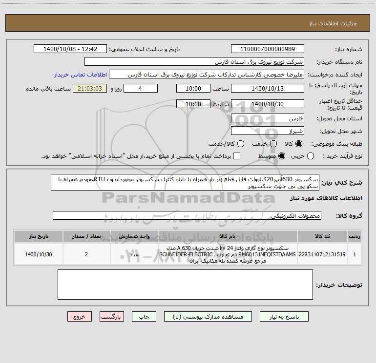Click the 1400/10/13 deadline date field

(x=268, y=89)
